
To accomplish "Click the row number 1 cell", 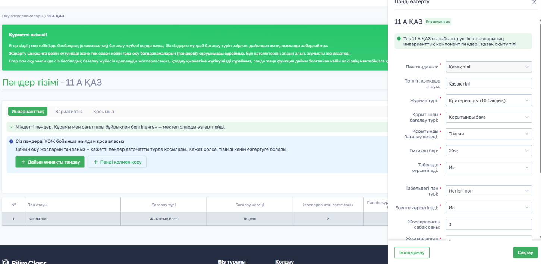I will coord(13,219).
